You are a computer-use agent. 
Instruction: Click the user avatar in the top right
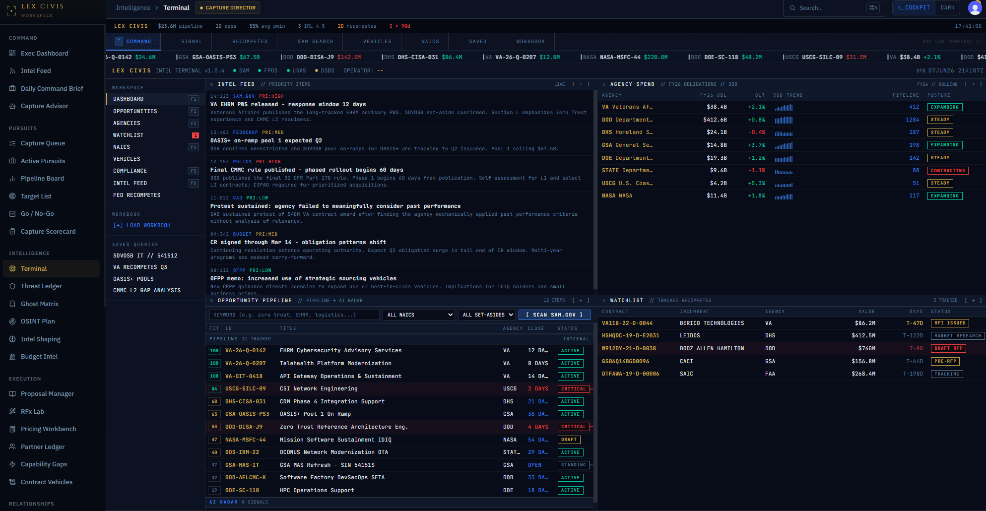[x=975, y=8]
